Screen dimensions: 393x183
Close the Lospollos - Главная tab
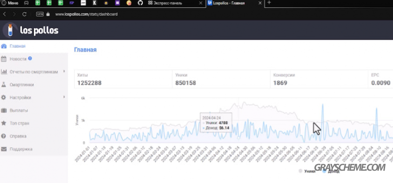260,3
